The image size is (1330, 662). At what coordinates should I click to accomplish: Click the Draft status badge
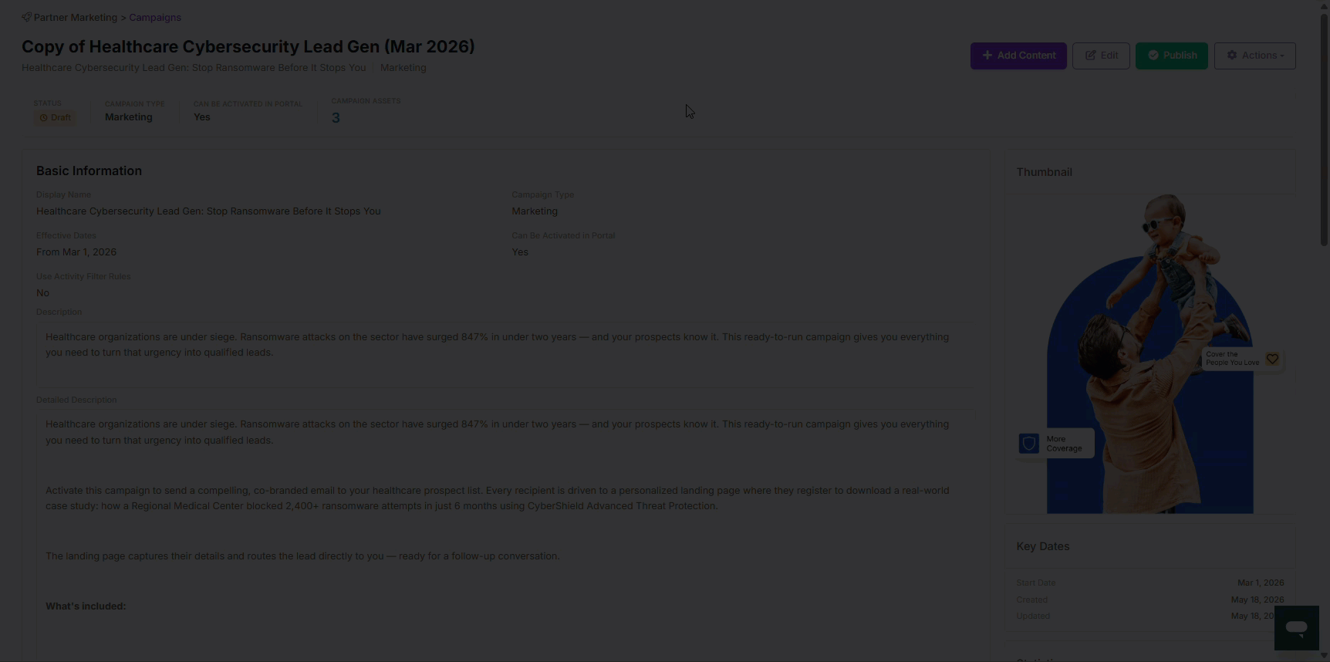click(x=55, y=118)
